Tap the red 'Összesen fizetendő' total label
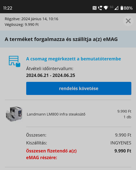The image size is (136, 170). click(x=51, y=154)
